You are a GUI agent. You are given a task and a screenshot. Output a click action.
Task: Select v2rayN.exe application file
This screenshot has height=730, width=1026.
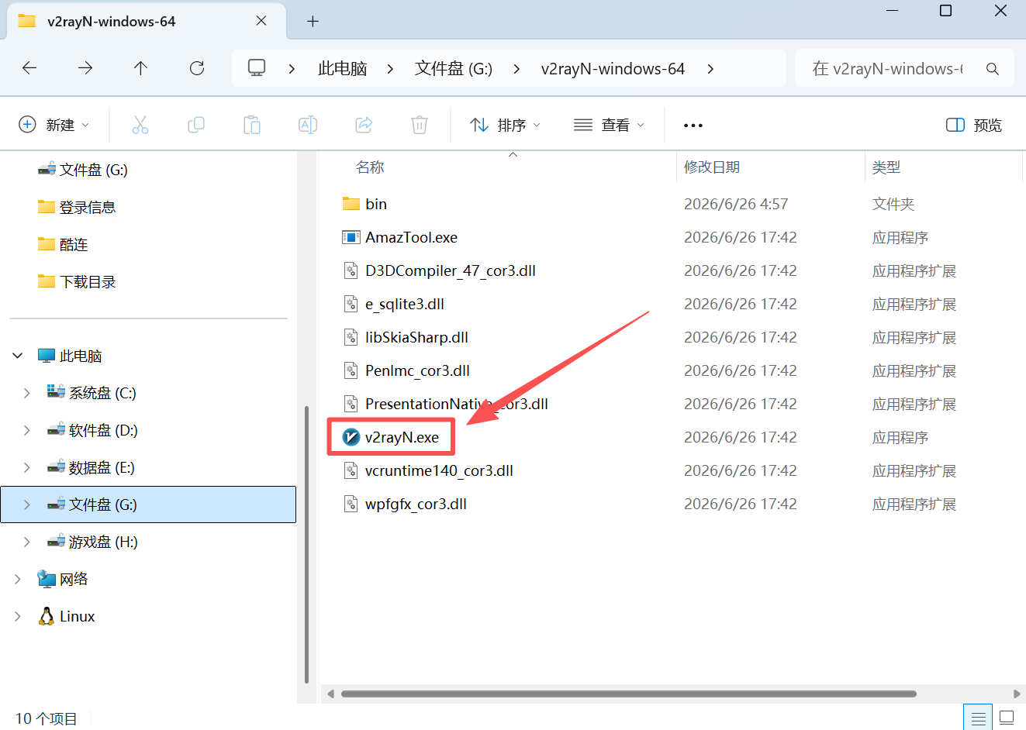click(x=402, y=437)
